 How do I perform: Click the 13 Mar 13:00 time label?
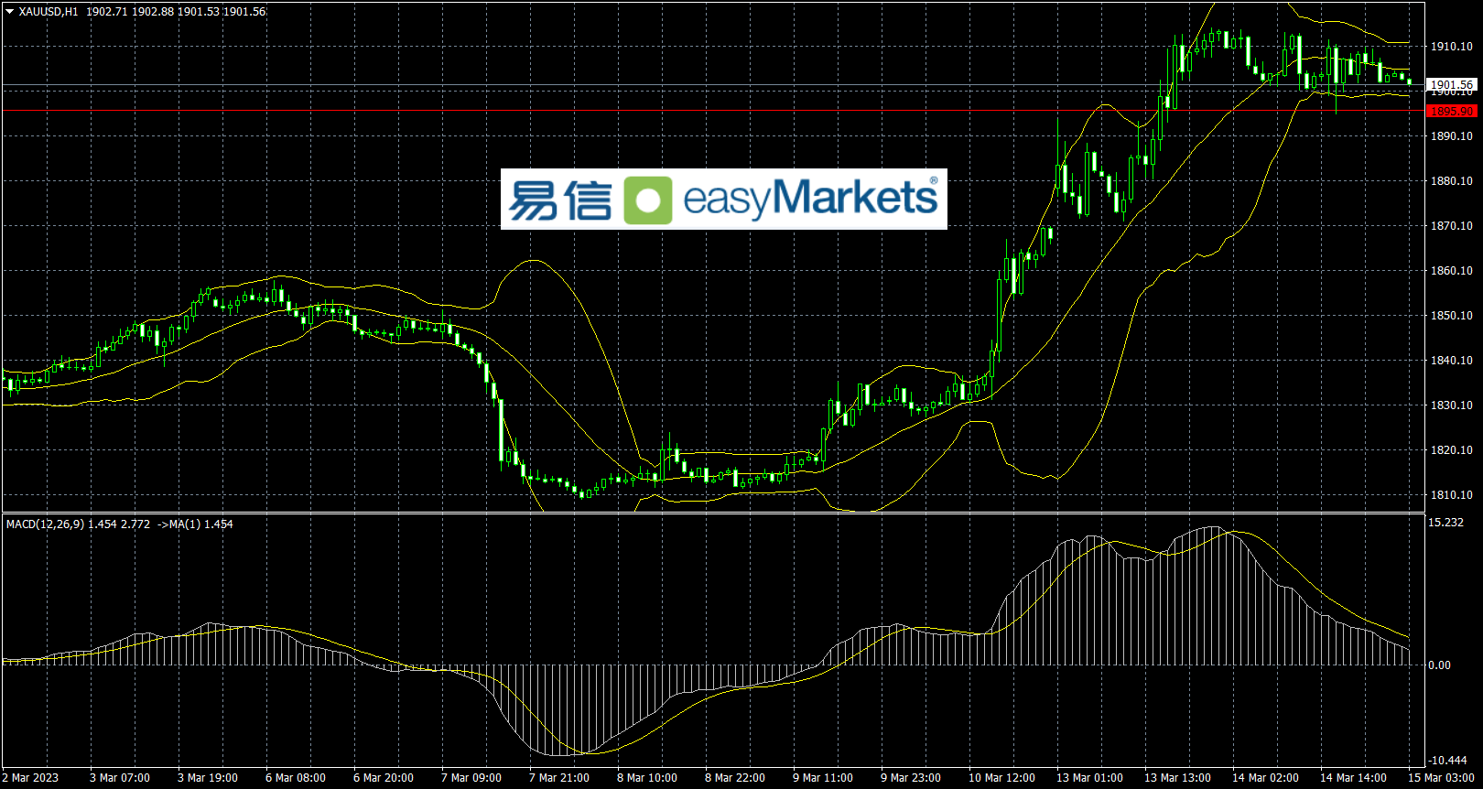pos(1178,778)
